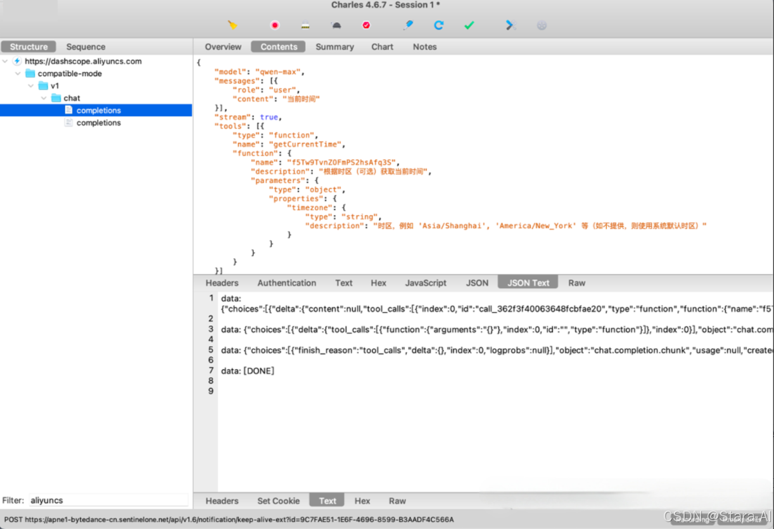
Task: Select the compatible-mode label in tree
Action: [70, 73]
